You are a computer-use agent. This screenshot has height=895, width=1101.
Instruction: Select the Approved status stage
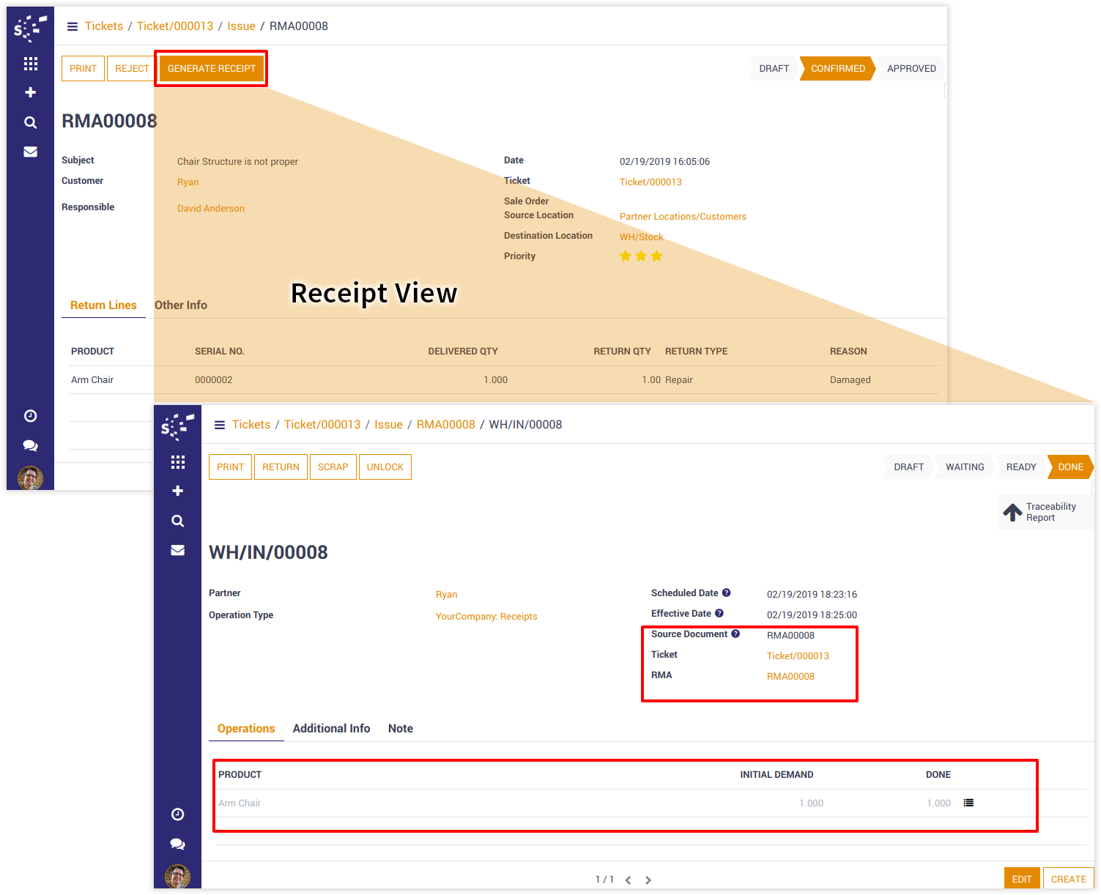coord(911,68)
